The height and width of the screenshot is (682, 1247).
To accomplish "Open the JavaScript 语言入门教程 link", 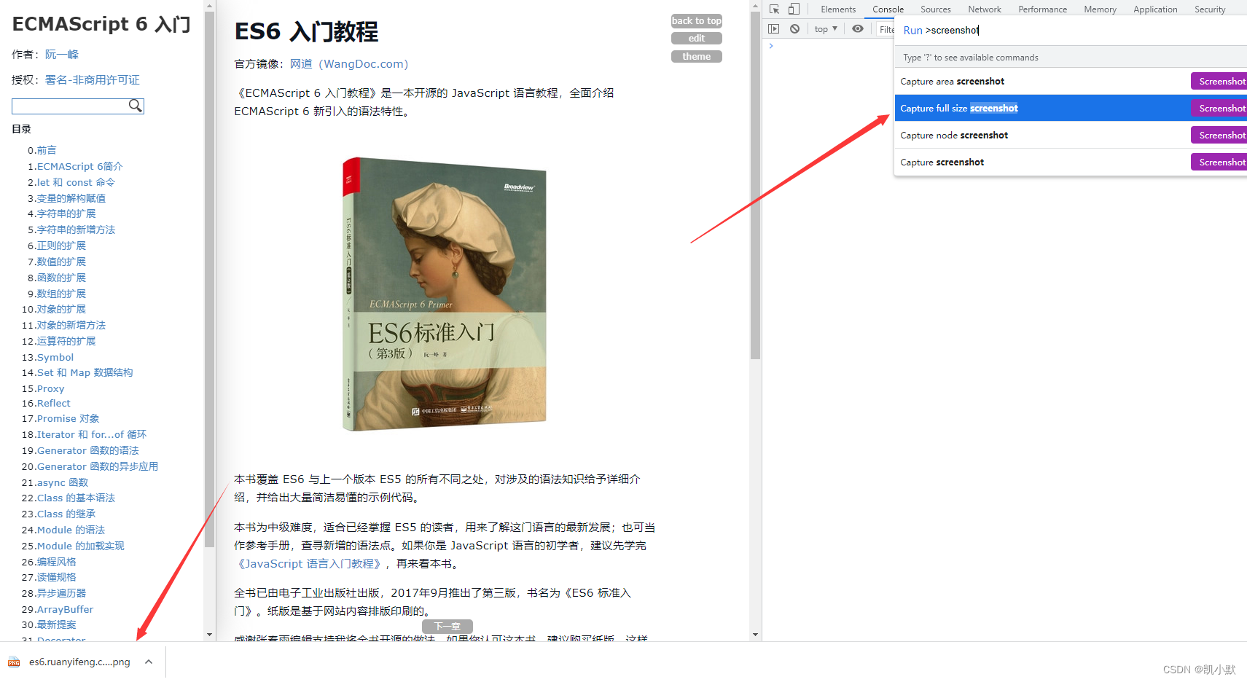I will point(309,564).
